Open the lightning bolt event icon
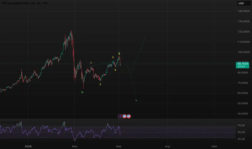Image resolution: width=252 pixels, height=149 pixels. 120,116
